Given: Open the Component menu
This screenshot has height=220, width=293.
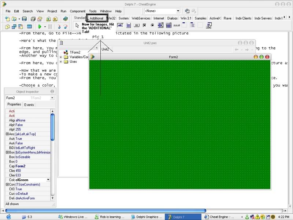Looking at the screenshot, I should pyautogui.click(x=78, y=11).
